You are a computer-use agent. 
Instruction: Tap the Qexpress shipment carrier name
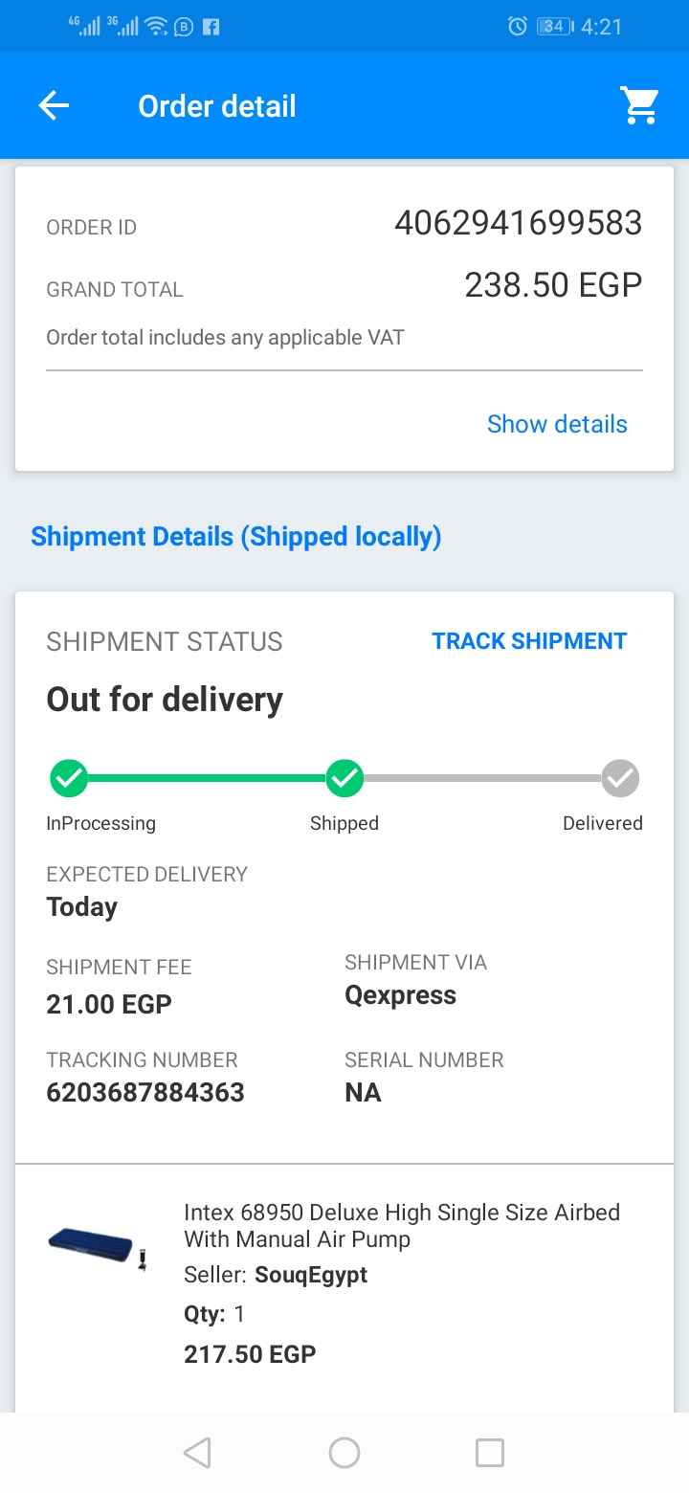[x=400, y=995]
